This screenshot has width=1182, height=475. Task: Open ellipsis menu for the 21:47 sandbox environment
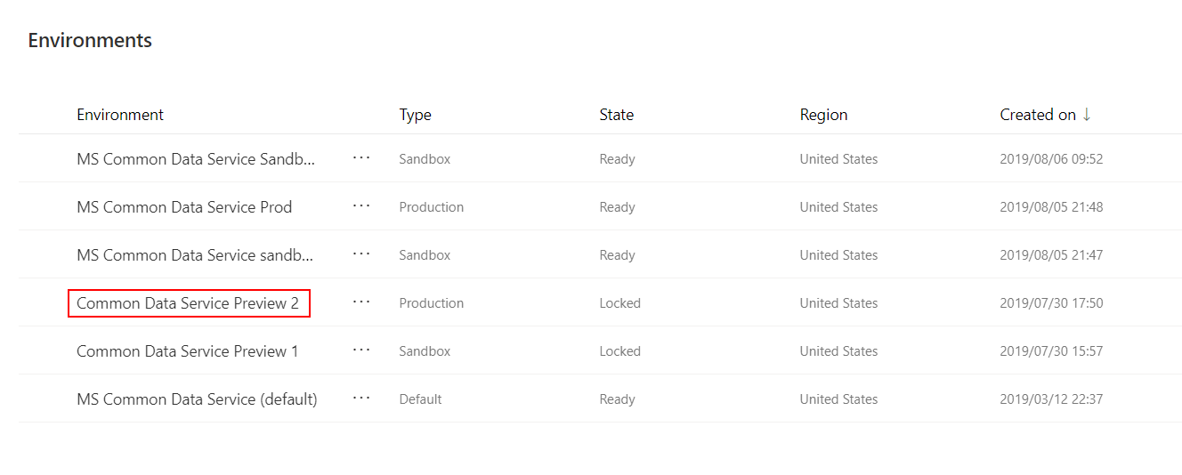(360, 254)
